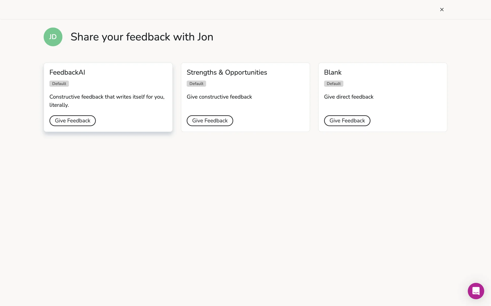Close the feedback dialog with X
This screenshot has height=306, width=491.
[x=442, y=9]
